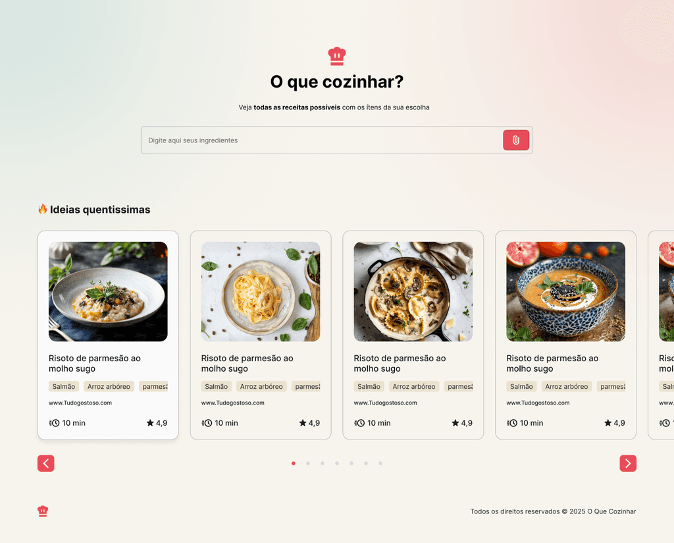
Task: Select the fourth carousel pagination dot
Action: coord(337,463)
